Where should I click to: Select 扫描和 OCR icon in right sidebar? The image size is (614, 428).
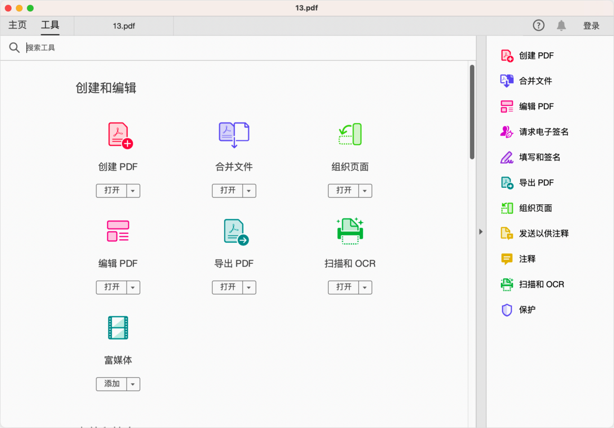(x=507, y=284)
